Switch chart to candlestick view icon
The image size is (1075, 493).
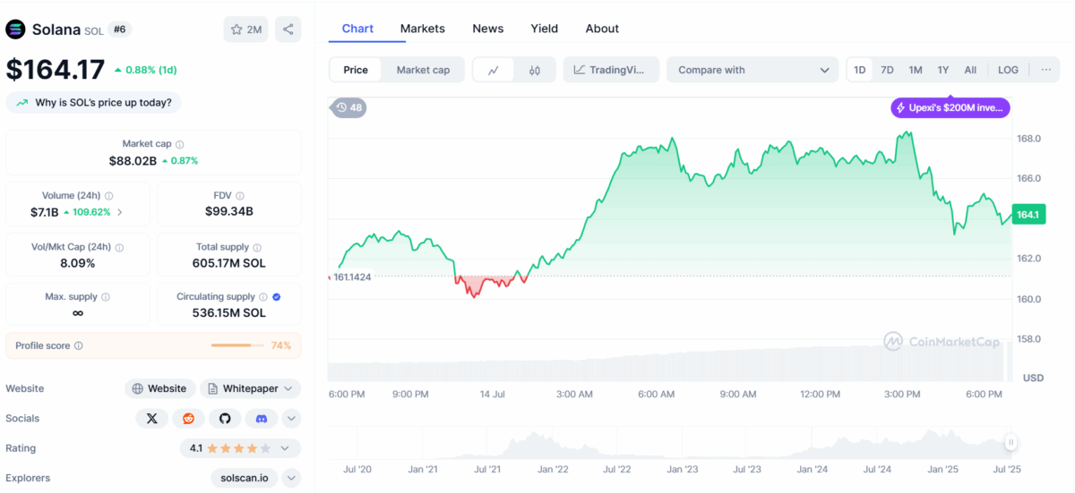(535, 70)
